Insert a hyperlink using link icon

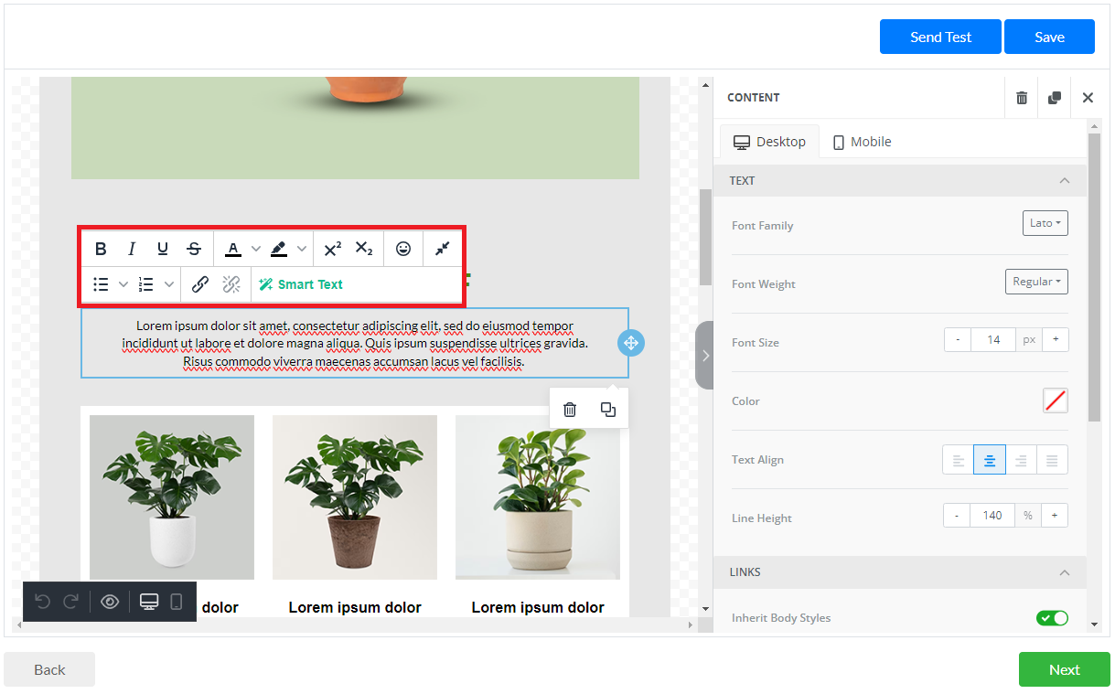pos(199,284)
